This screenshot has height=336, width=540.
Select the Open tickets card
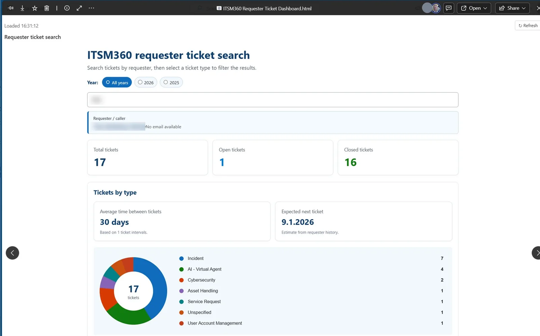tap(273, 158)
